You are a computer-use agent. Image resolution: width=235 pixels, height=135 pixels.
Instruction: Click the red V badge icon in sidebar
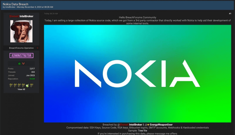23,63
